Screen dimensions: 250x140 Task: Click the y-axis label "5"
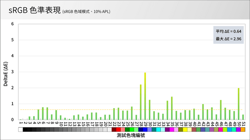(x=12, y=40)
